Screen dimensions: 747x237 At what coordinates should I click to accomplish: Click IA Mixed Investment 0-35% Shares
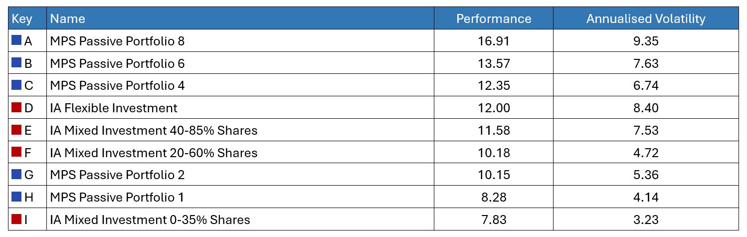[150, 220]
